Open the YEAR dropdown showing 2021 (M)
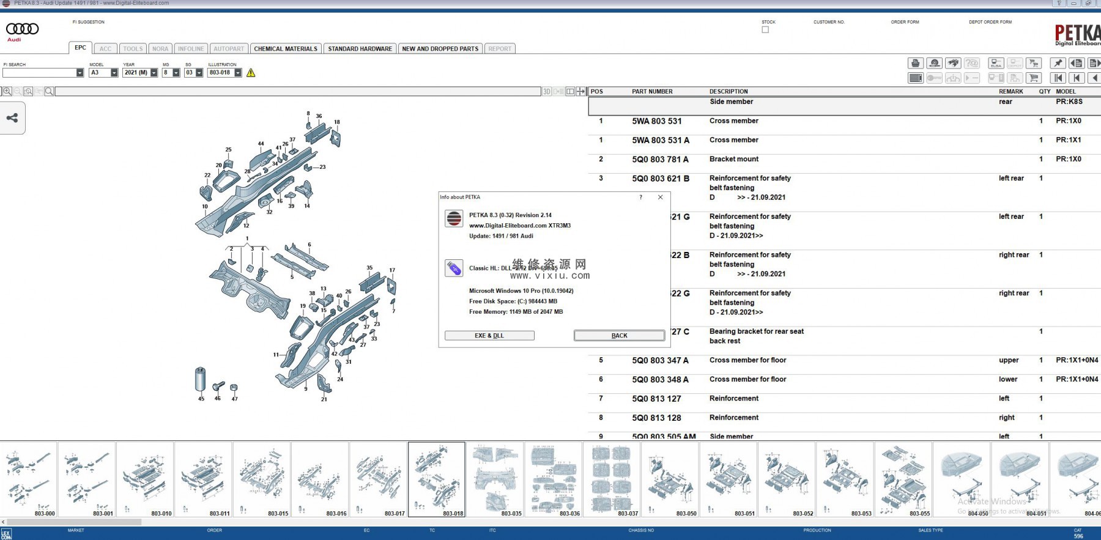The width and height of the screenshot is (1101, 540). coord(154,73)
